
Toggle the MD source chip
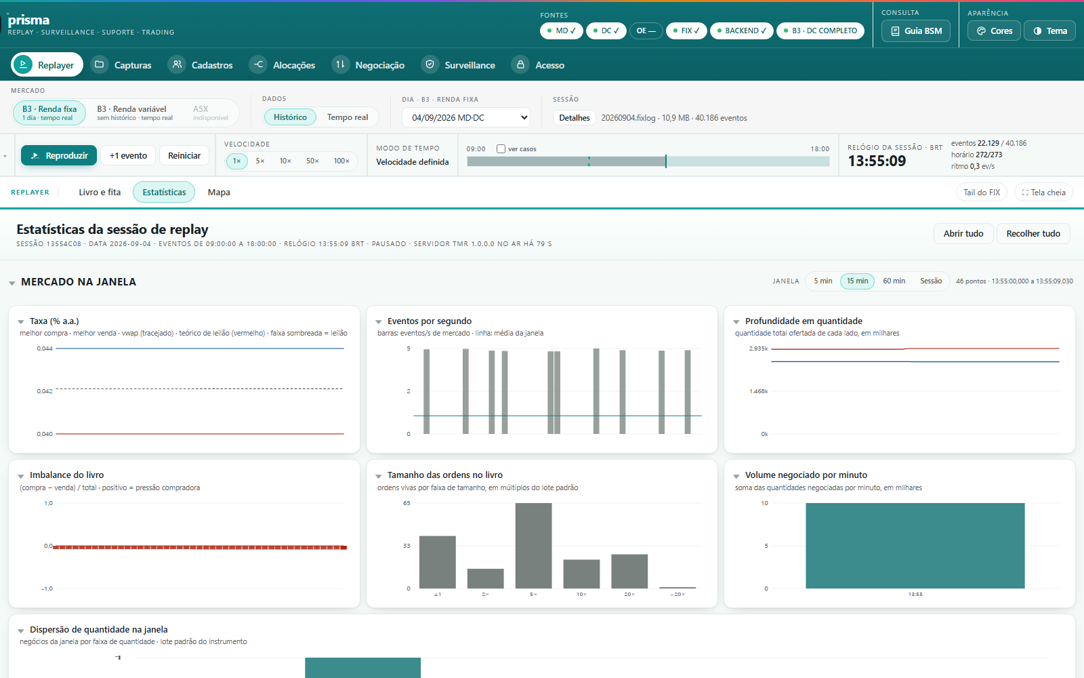562,31
